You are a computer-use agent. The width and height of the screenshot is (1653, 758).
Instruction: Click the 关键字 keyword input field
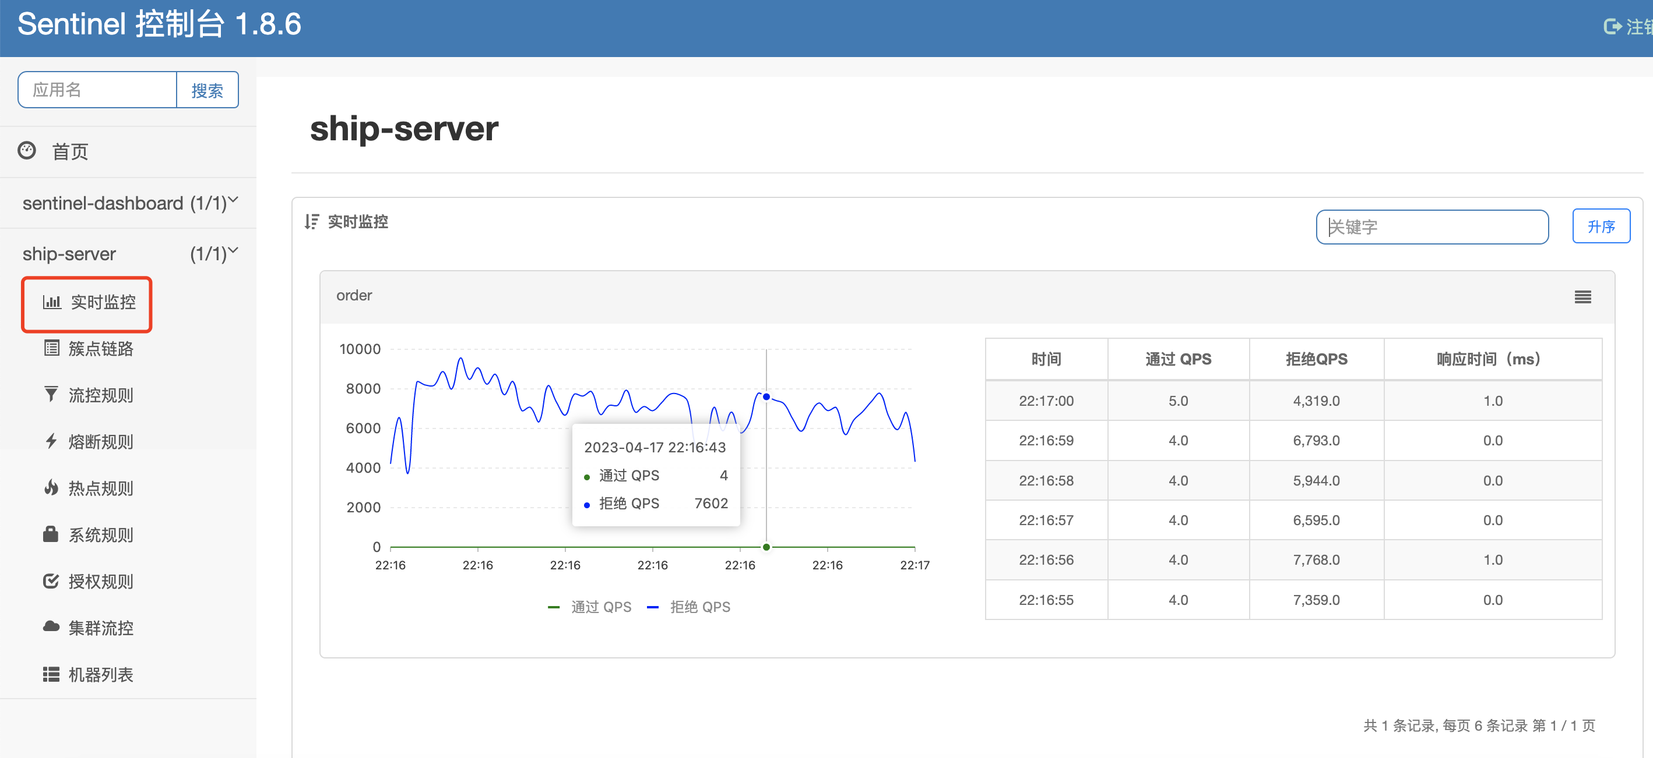click(1432, 227)
